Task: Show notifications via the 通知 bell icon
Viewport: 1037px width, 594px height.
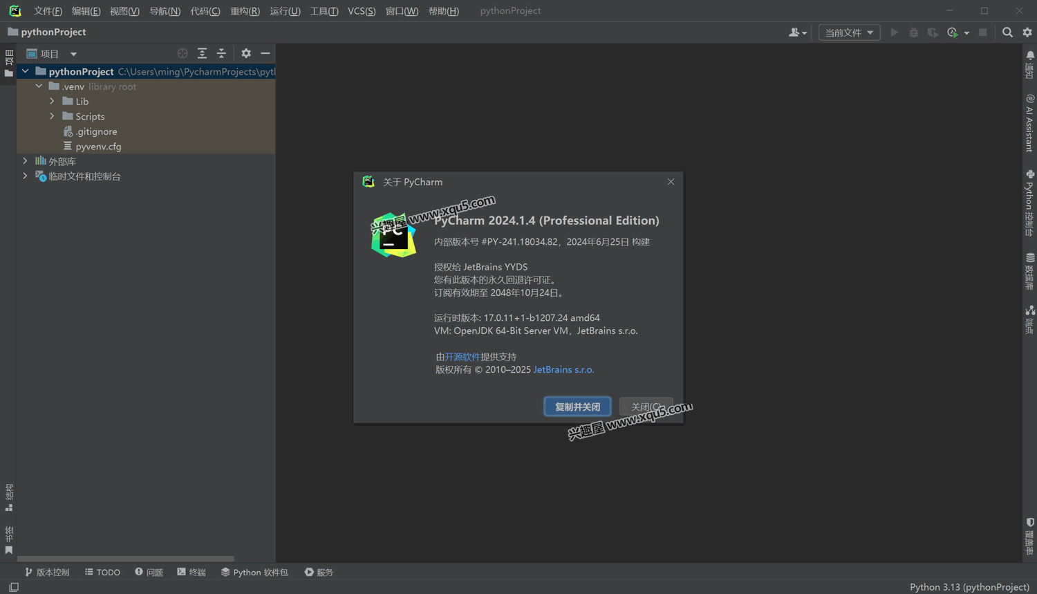Action: click(1029, 64)
